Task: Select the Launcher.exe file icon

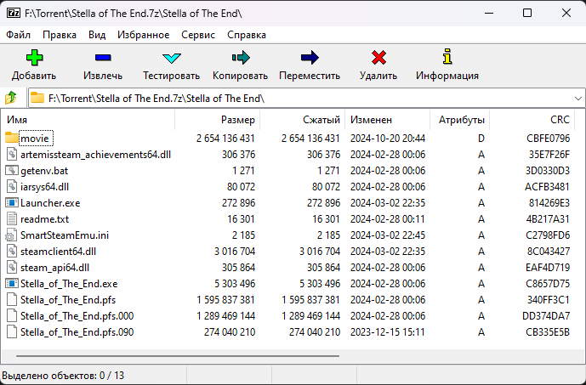Action: (x=11, y=203)
